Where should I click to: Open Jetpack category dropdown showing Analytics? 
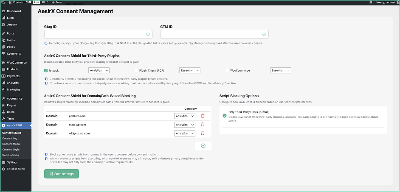pos(99,70)
